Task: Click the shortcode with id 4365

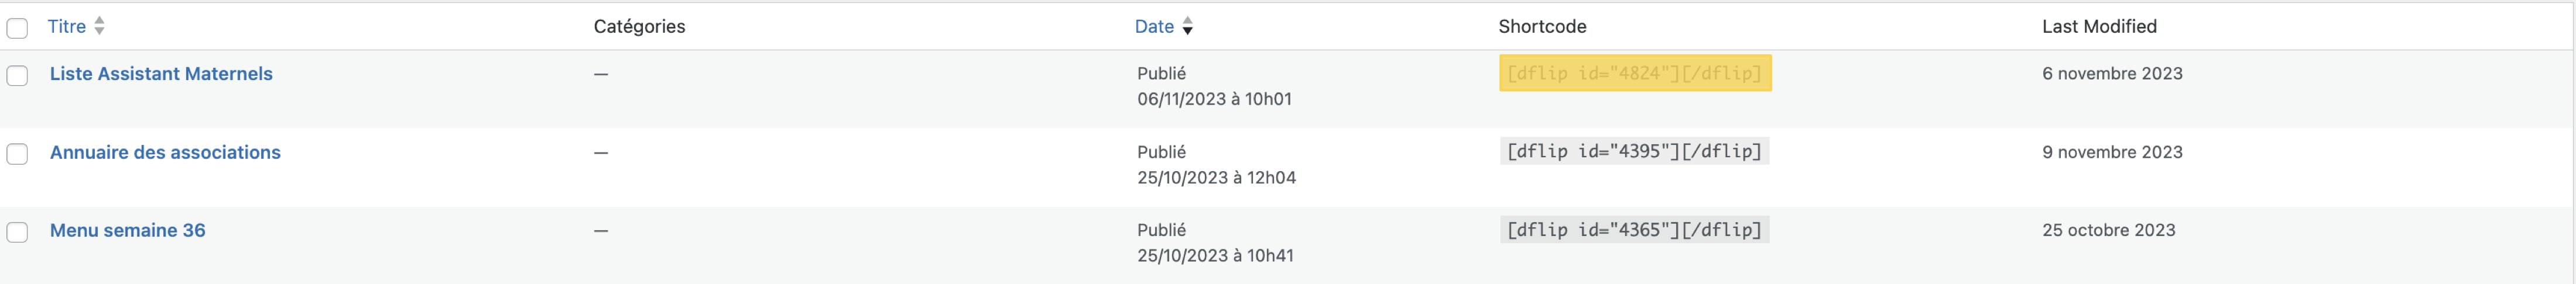Action: [1634, 230]
